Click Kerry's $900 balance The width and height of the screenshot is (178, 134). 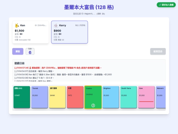(57, 31)
